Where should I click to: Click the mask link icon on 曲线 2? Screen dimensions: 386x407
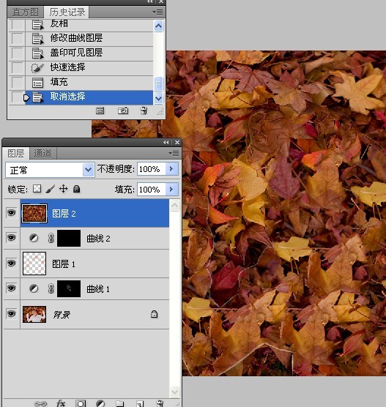tap(51, 238)
